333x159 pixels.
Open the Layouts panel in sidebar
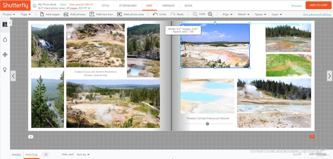click(x=5, y=24)
